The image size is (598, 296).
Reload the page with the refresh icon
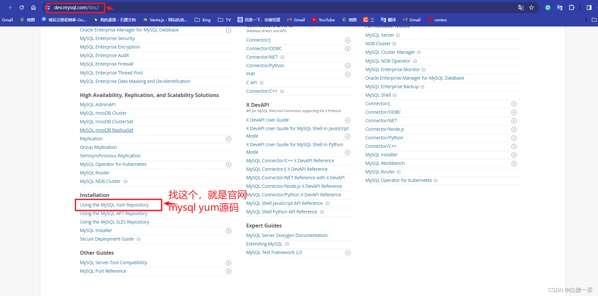22,8
